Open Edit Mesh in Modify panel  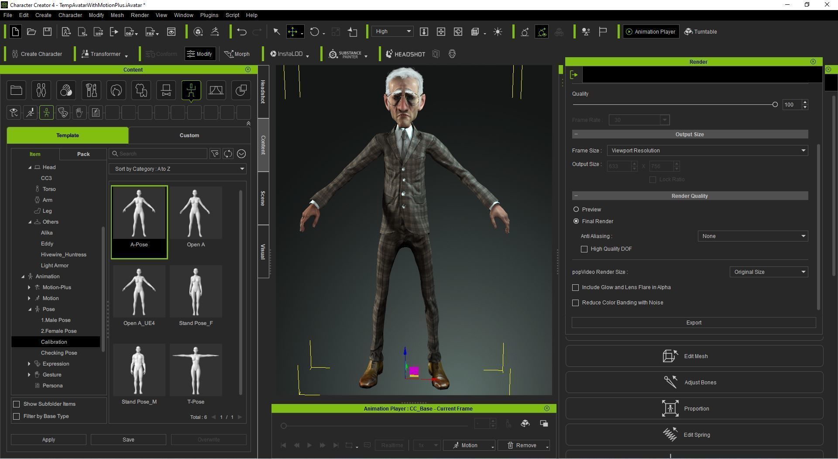point(694,356)
